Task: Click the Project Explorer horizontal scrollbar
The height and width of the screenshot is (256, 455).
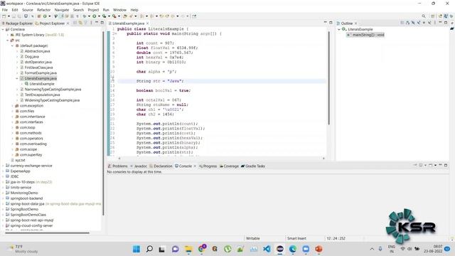Action: 47,233
